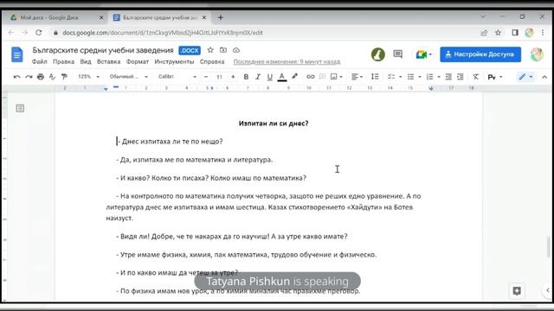Click the add comment toolbar icon
554x311 pixels.
coord(322,77)
